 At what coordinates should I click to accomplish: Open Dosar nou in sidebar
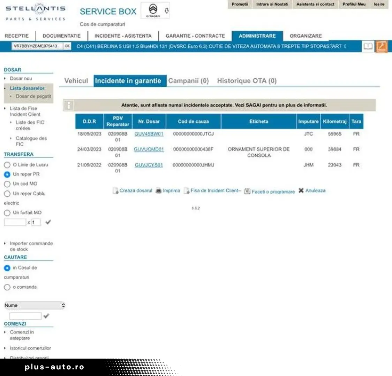(21, 79)
